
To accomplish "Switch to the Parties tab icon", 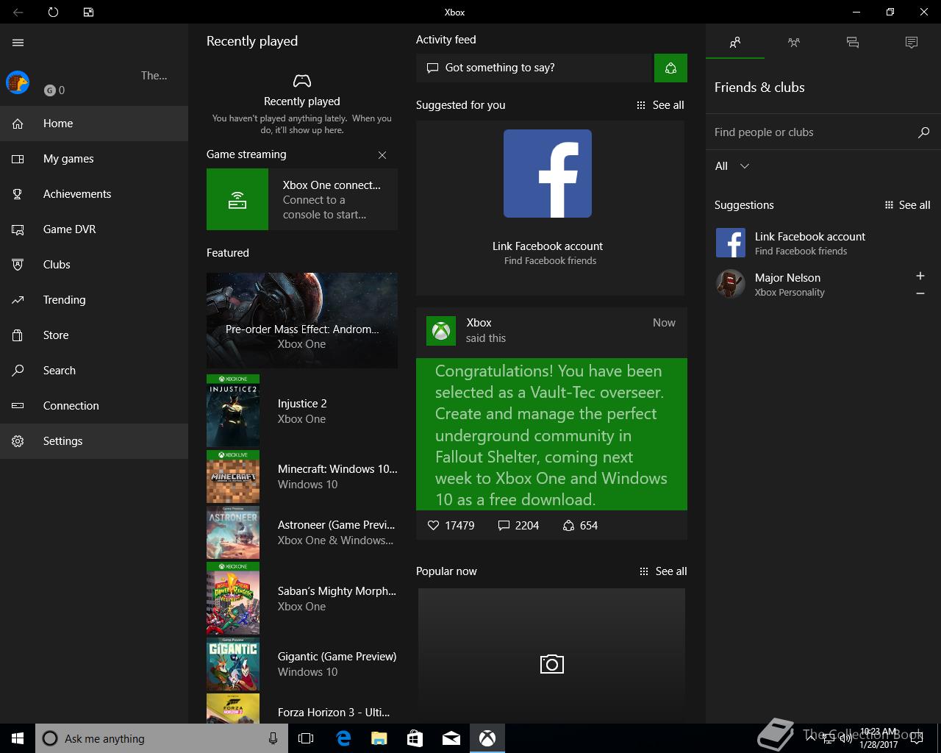I will click(x=794, y=43).
